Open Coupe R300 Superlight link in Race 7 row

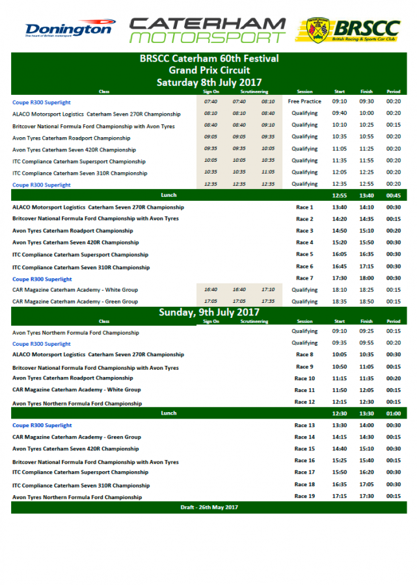[42, 279]
